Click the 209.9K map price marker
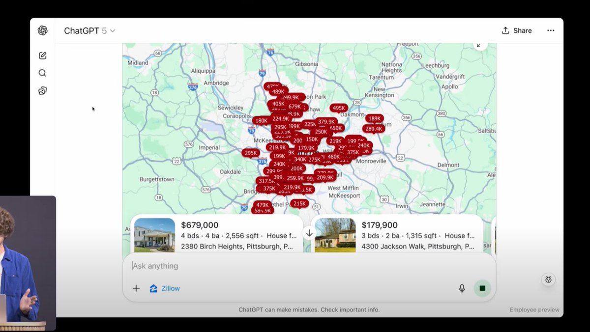This screenshot has width=590, height=332. (x=325, y=178)
